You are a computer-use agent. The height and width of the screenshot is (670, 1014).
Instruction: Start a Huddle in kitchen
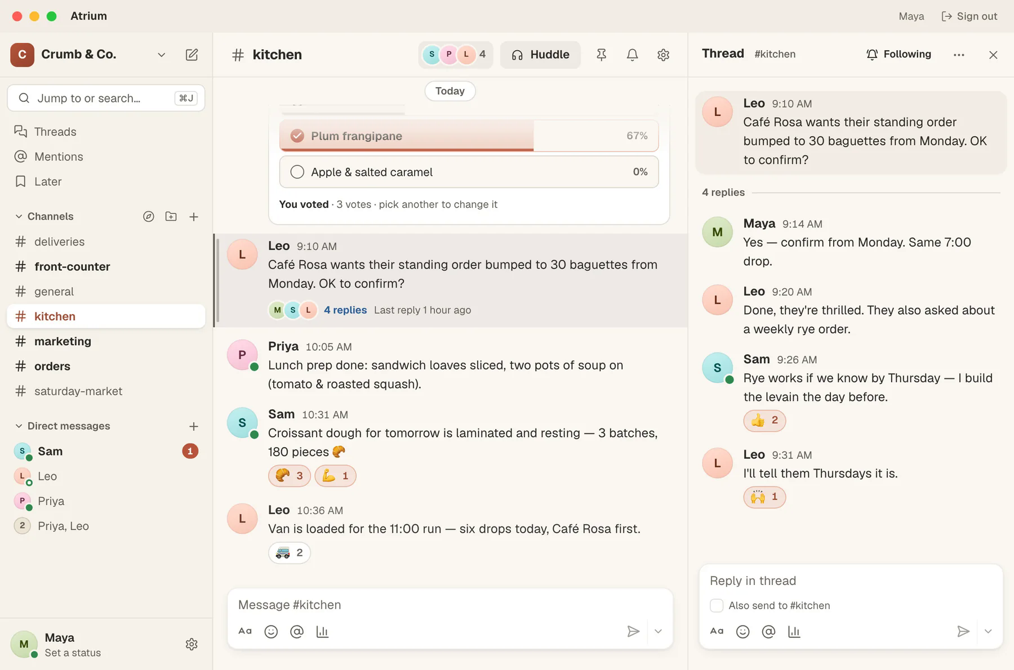click(540, 55)
